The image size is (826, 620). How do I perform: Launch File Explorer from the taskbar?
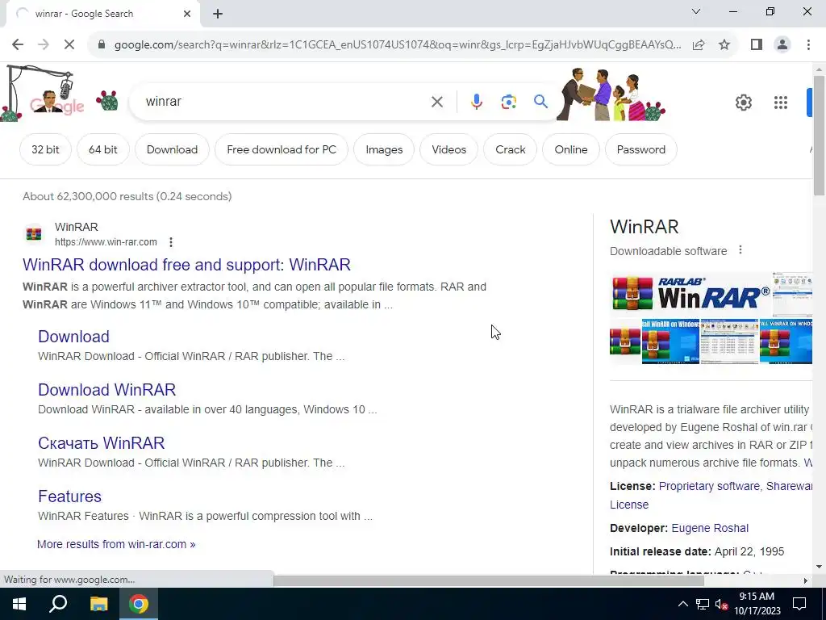[98, 604]
